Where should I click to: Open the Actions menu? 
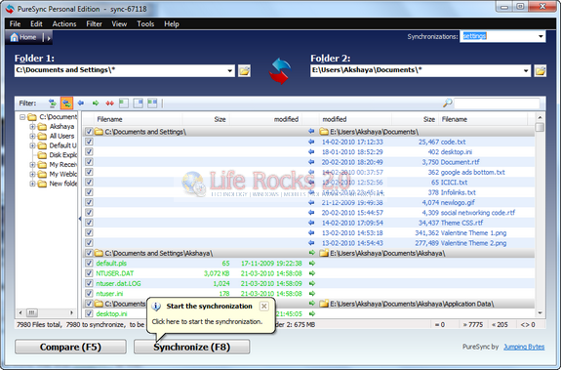[x=64, y=24]
